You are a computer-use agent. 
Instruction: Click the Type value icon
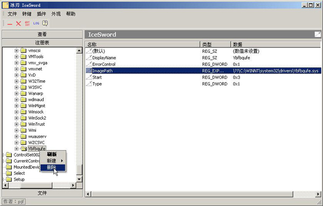coord(89,84)
